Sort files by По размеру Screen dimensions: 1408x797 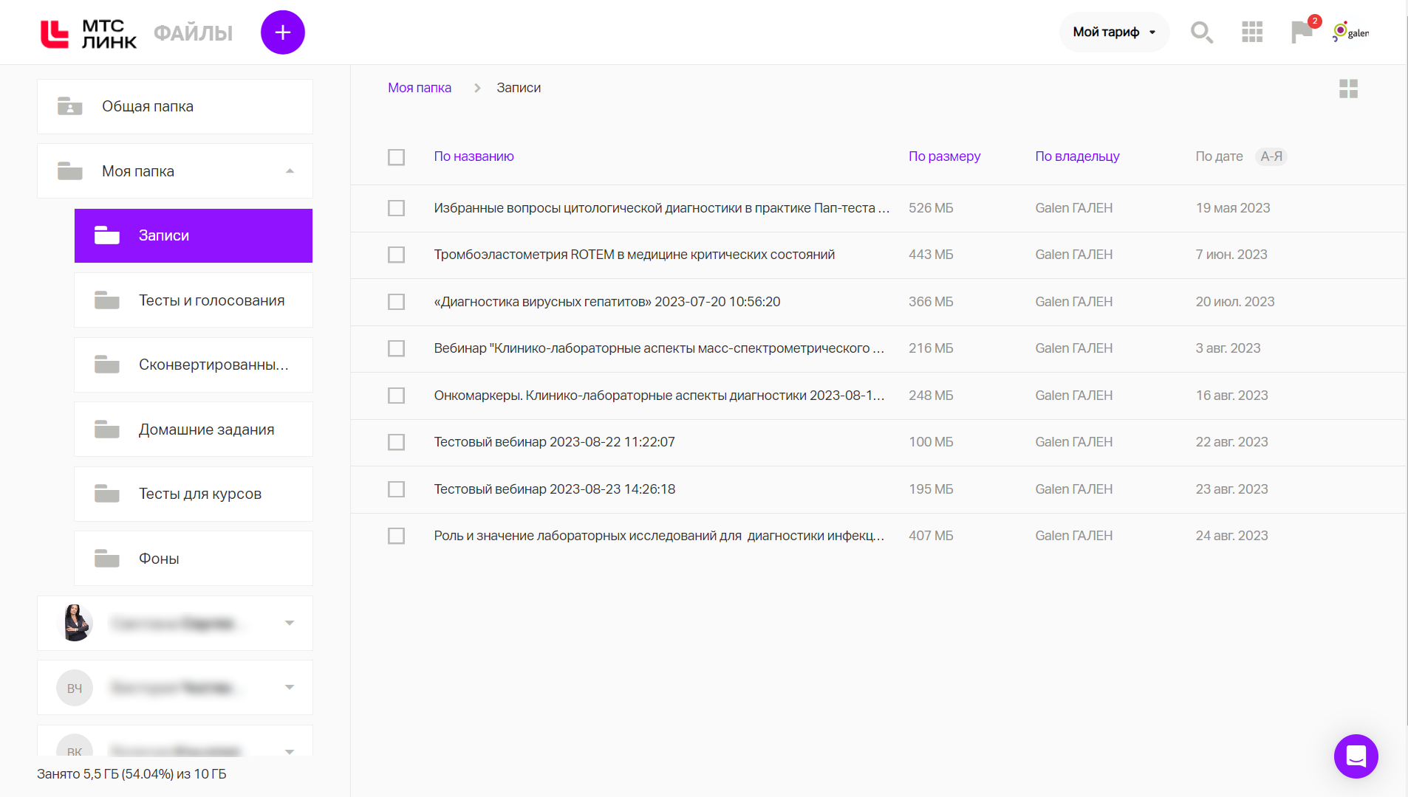[944, 156]
